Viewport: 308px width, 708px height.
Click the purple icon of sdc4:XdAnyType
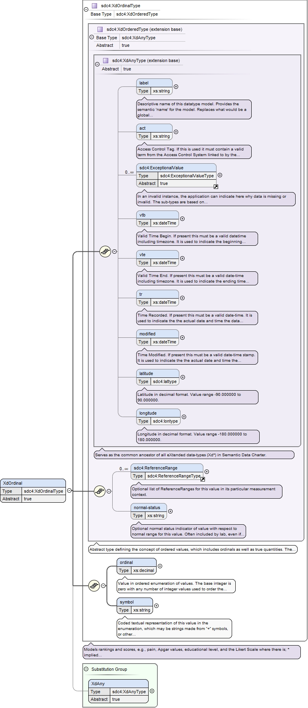click(x=105, y=61)
